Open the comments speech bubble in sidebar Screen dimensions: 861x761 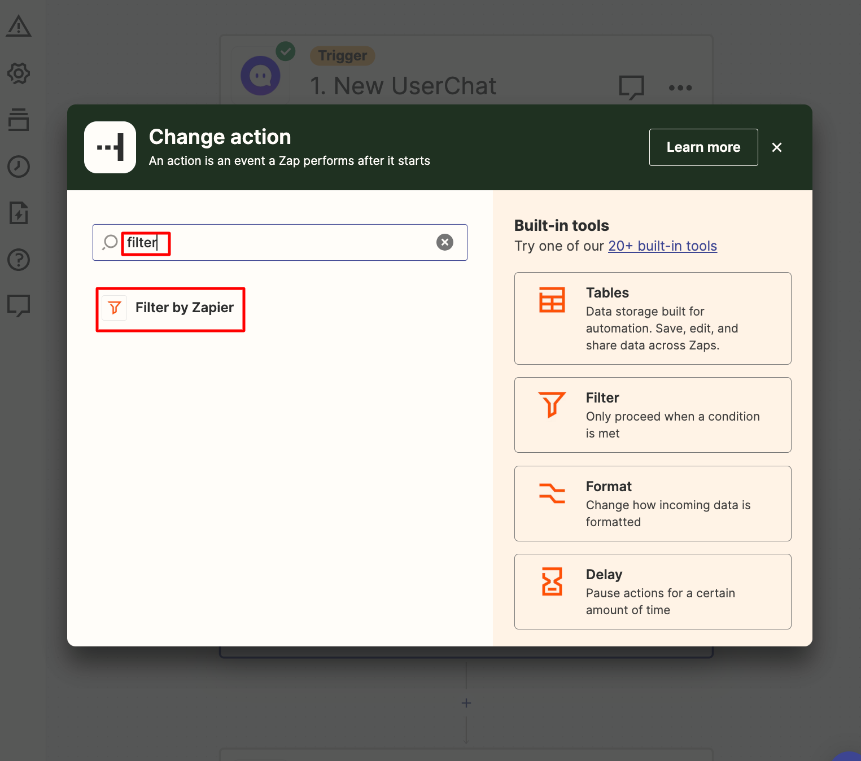(19, 305)
